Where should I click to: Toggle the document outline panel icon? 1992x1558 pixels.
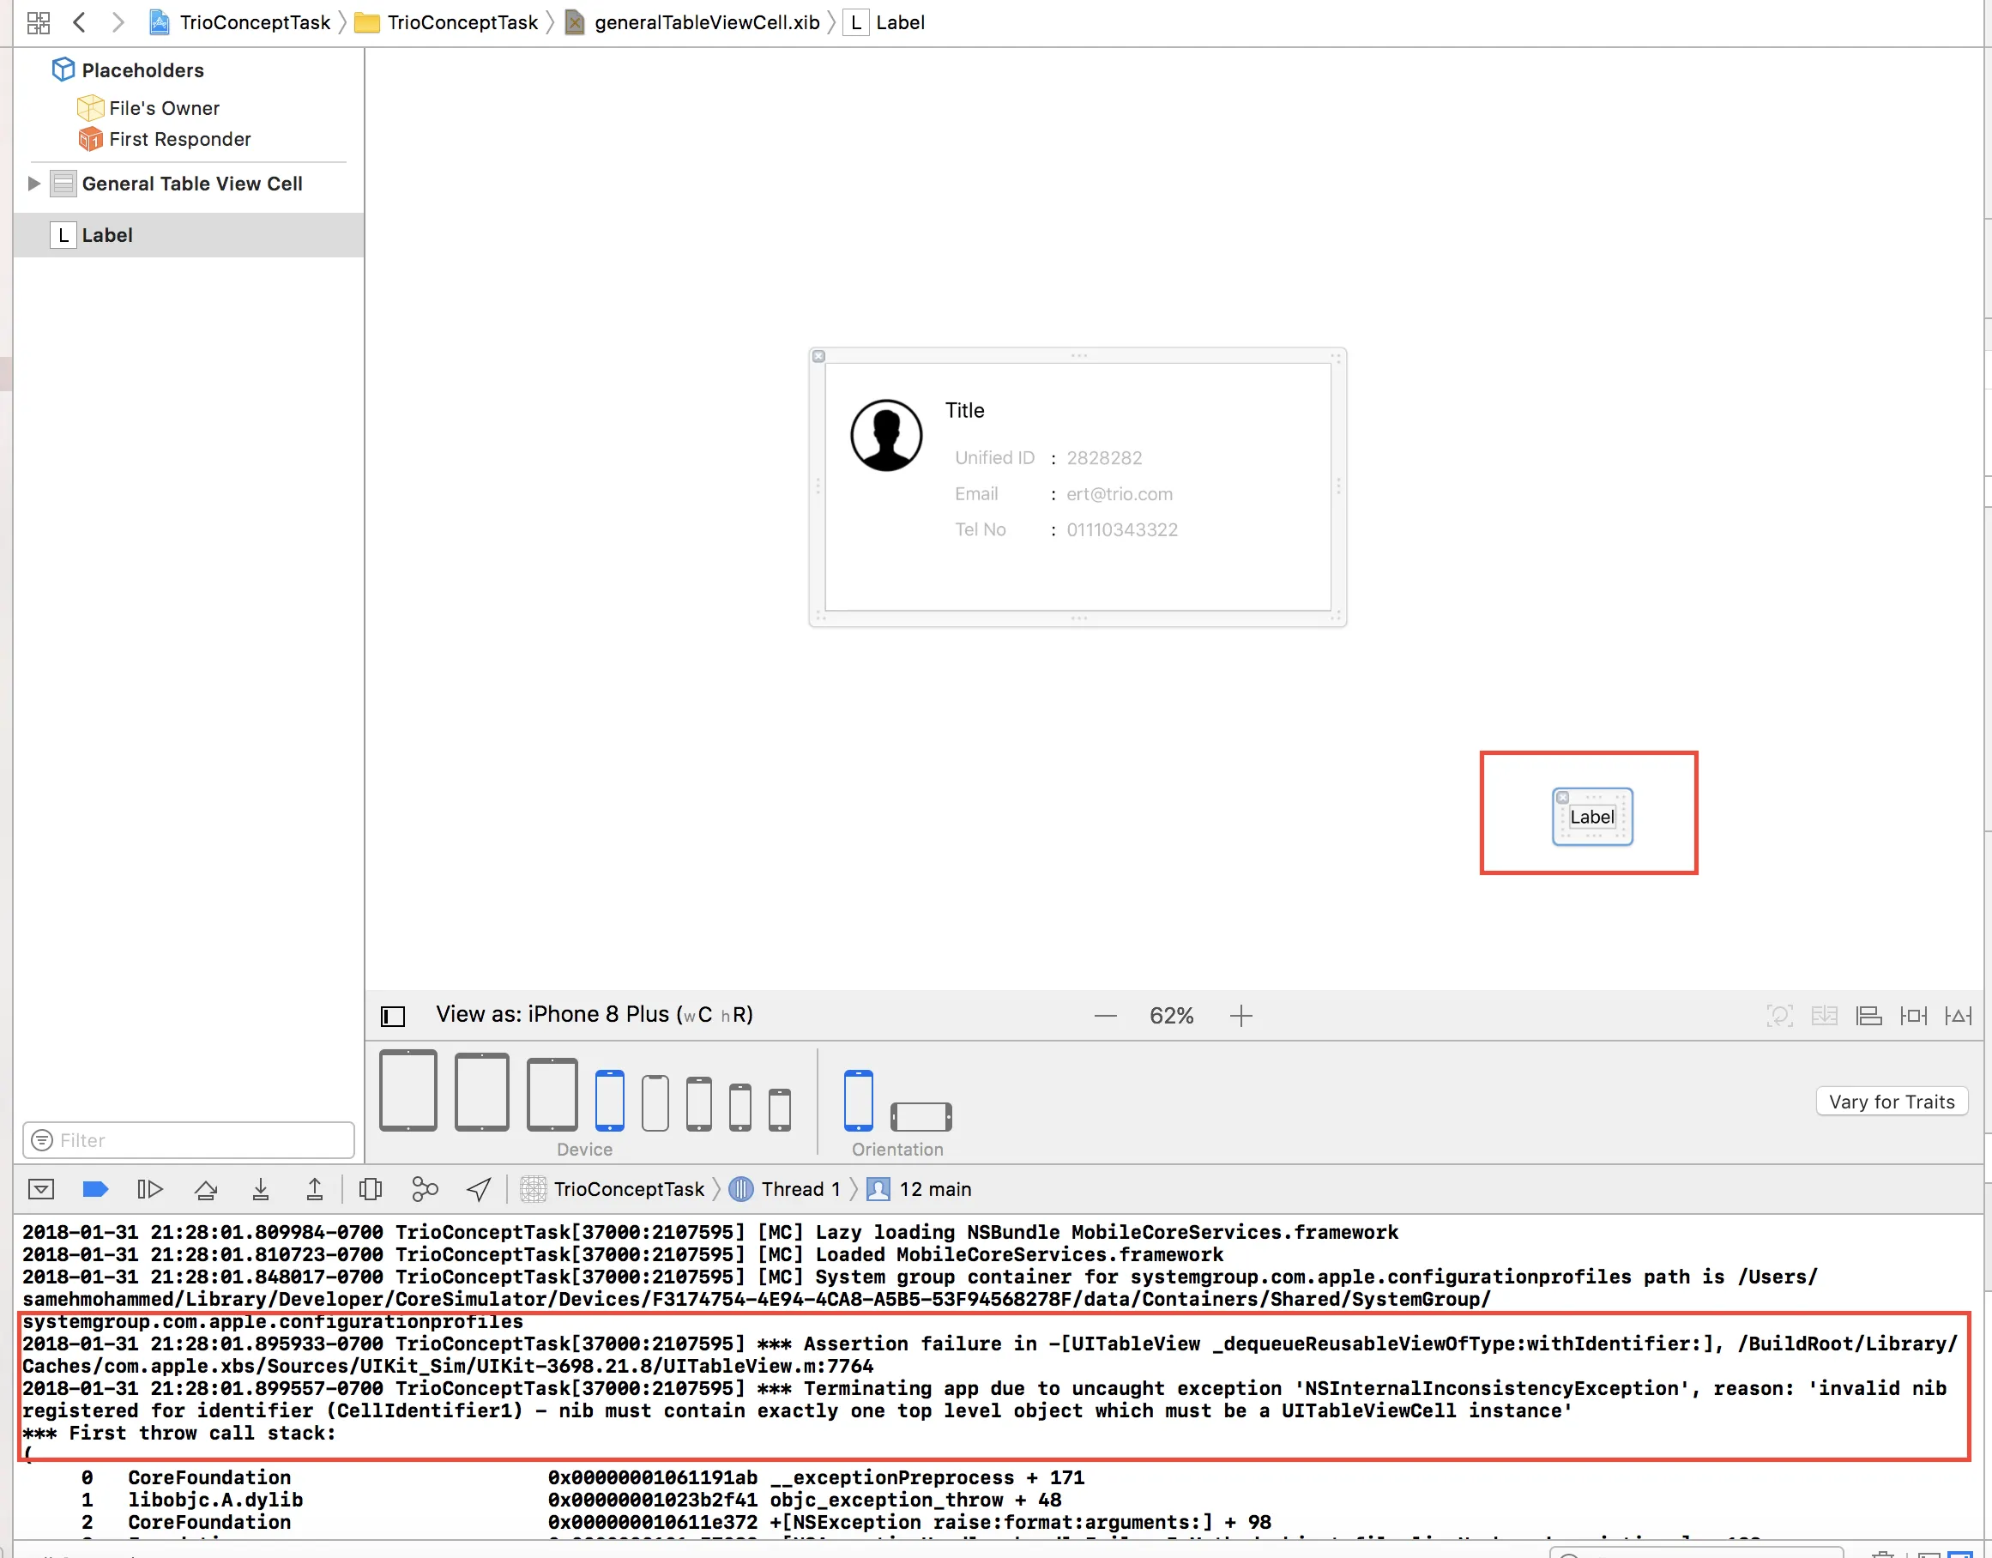392,1015
